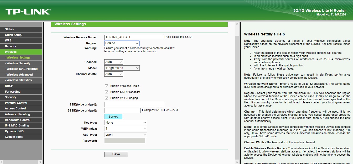The width and height of the screenshot is (353, 164).
Task: Click the sidebar scrollbar's left arrow
Action: click(x=2, y=162)
